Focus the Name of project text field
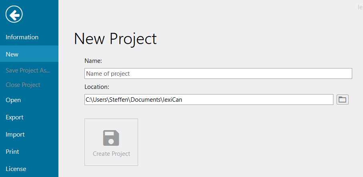This screenshot has height=177, width=363. 218,74
